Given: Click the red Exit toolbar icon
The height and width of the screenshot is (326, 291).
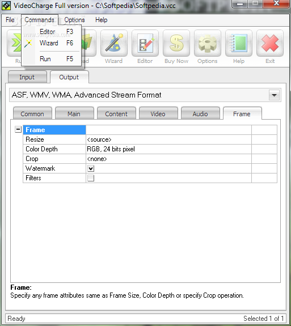Looking at the screenshot, I should coord(270,43).
